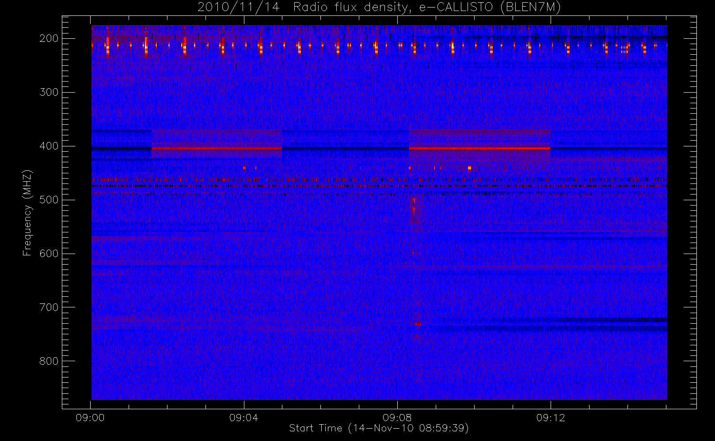Click the 09:08 time tick label
Viewport: 715px width, 441px height.
397,418
